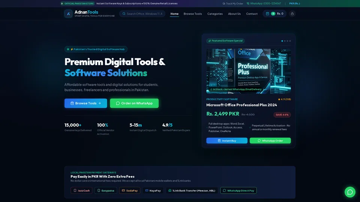Image resolution: width=360 pixels, height=202 pixels.
Task: Click the 5-15m Instant Digital Dispatch stat
Action: pyautogui.click(x=143, y=127)
